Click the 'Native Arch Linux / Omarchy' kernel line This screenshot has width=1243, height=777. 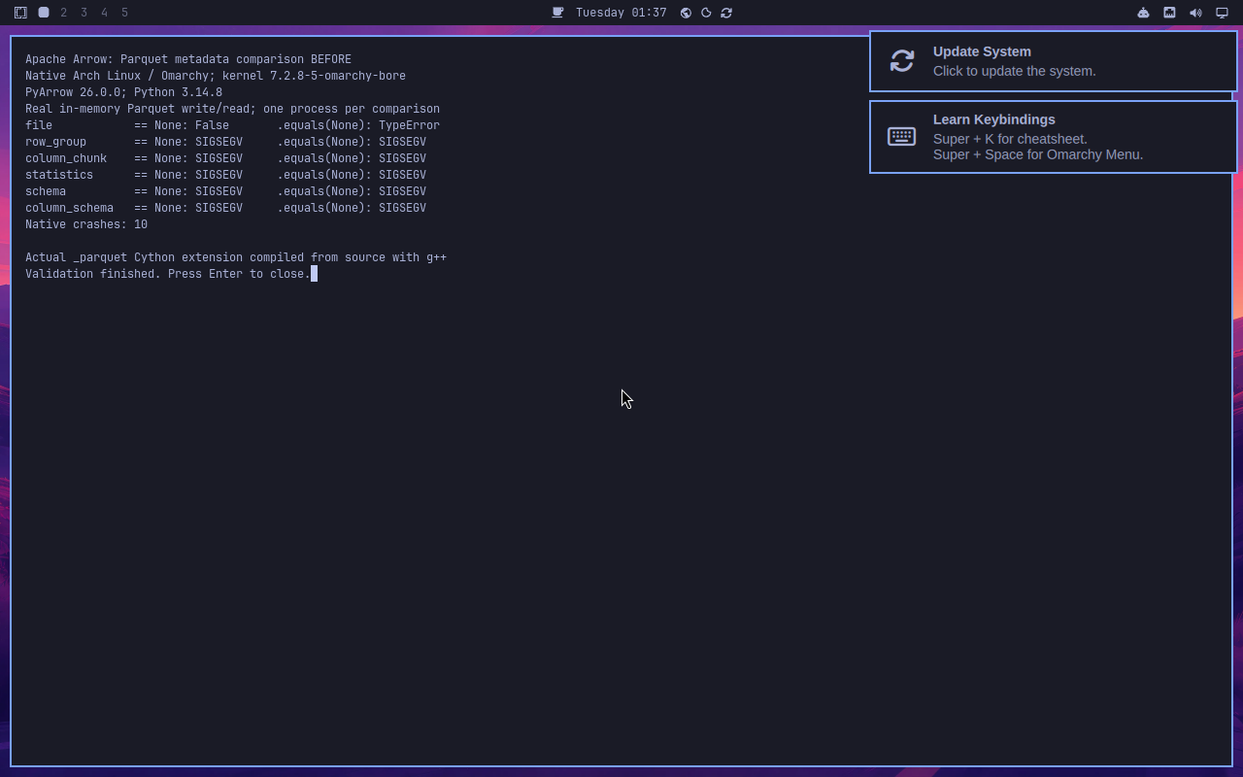(216, 76)
